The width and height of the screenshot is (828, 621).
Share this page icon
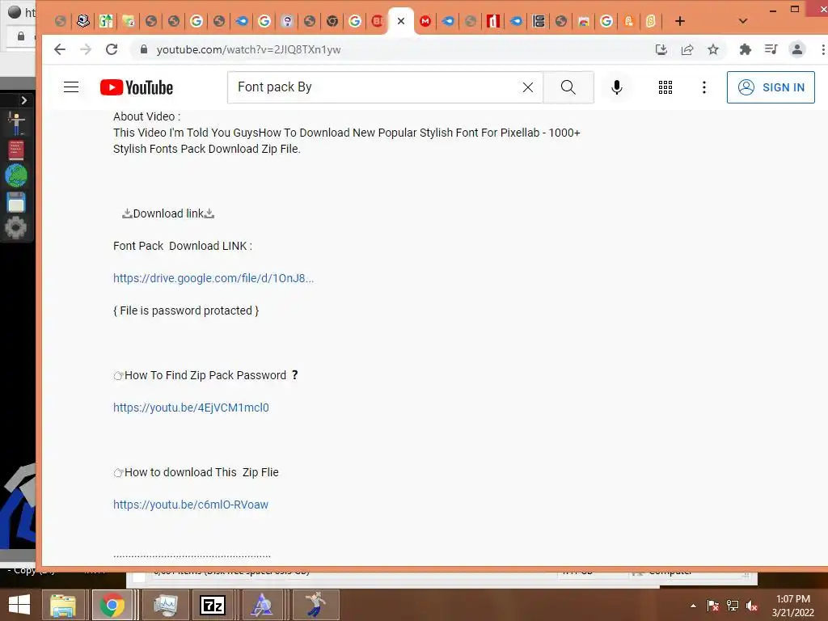pyautogui.click(x=687, y=49)
